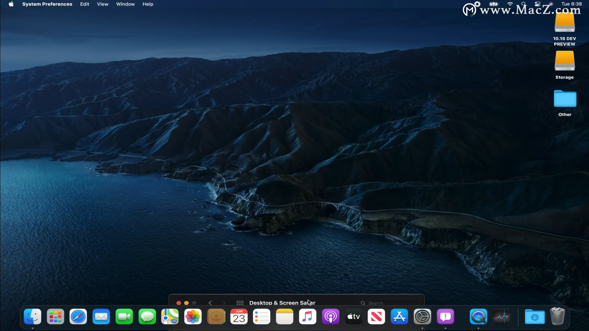589x331 pixels.
Task: Open Control Center in the menu bar
Action: point(538,4)
